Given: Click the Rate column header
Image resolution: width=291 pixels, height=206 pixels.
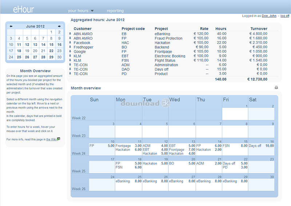Looking at the screenshot, I should 204,29.
